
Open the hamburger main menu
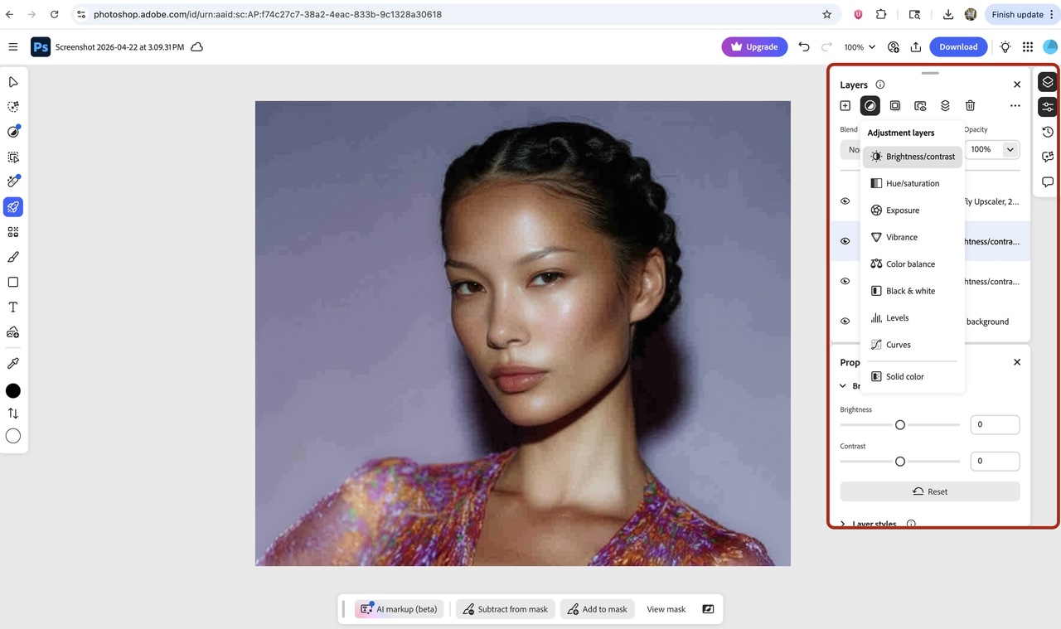point(13,47)
